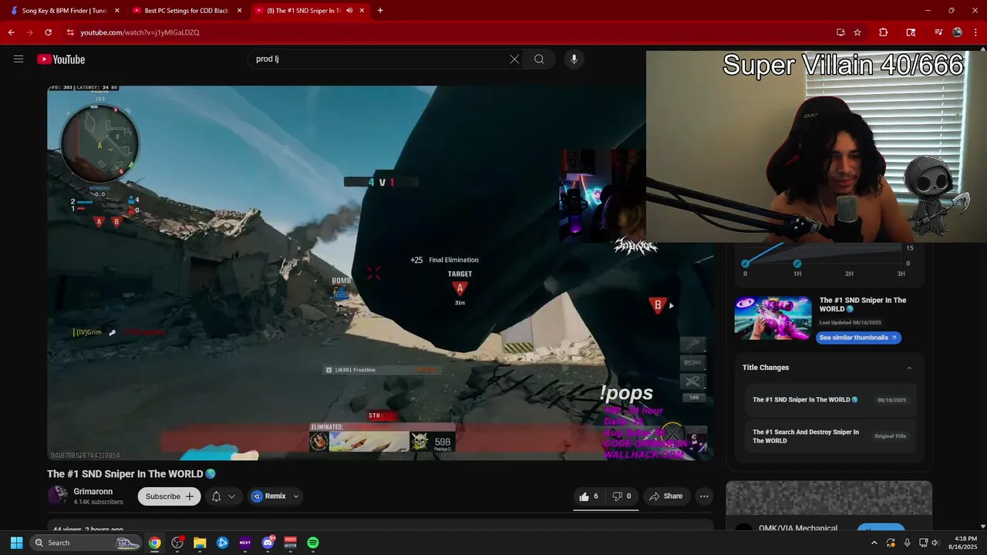987x555 pixels.
Task: Expand notification bell dropdown arrow
Action: (231, 496)
